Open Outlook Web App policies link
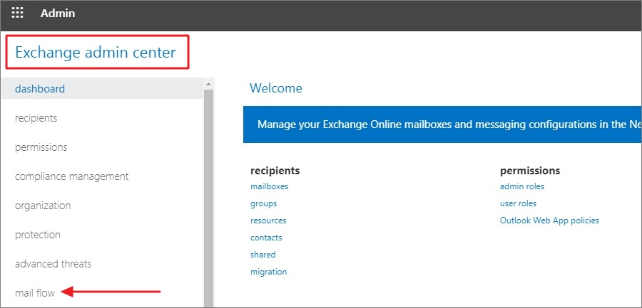642x308 pixels. coord(549,221)
